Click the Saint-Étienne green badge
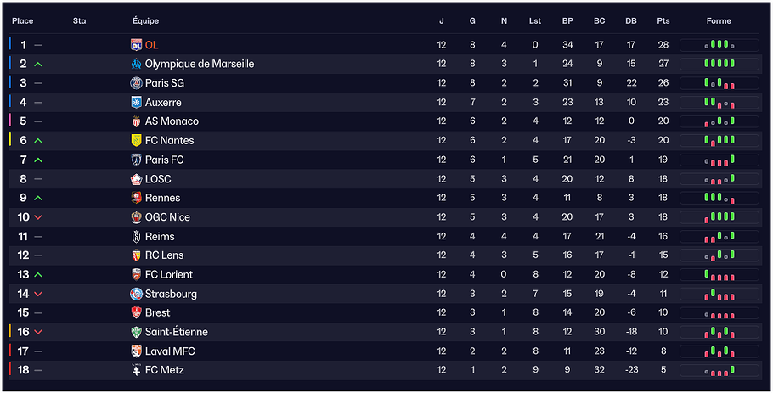 click(136, 332)
